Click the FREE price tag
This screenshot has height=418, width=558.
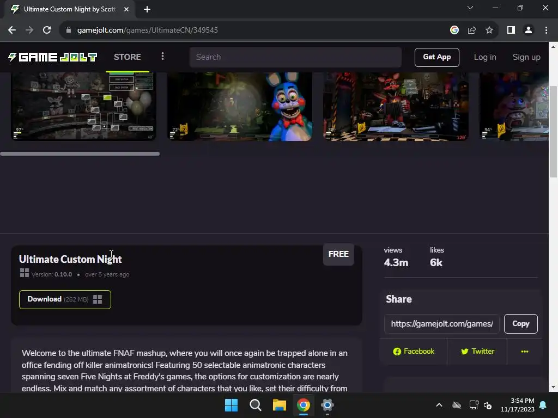tap(338, 254)
